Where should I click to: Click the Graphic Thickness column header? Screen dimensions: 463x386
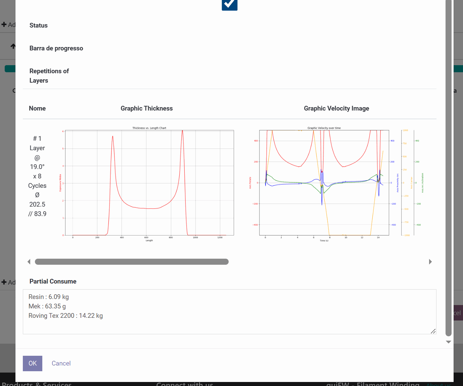pyautogui.click(x=147, y=109)
